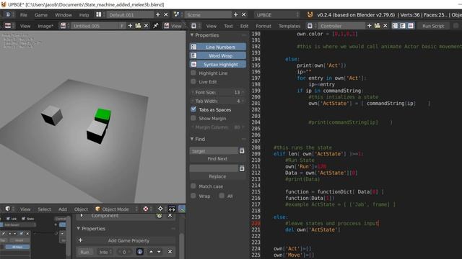Viewport: 462px width, 259px height.
Task: Move the Run game property up
Action: tap(151, 252)
